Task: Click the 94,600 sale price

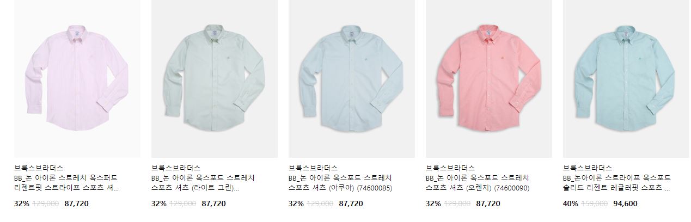Action: 625,204
